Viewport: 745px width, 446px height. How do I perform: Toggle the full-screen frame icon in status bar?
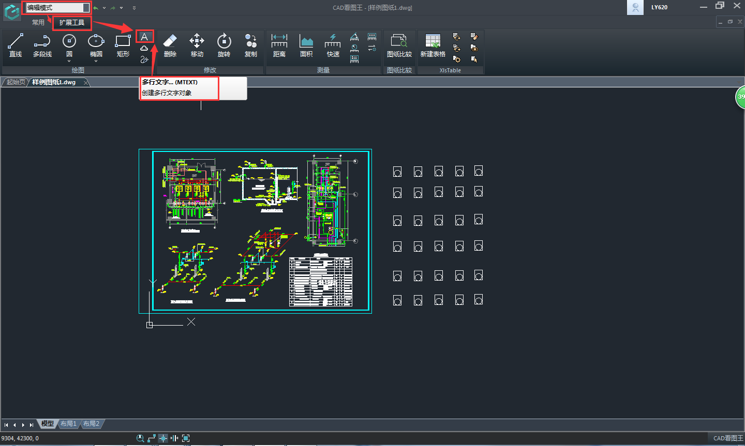(186, 438)
